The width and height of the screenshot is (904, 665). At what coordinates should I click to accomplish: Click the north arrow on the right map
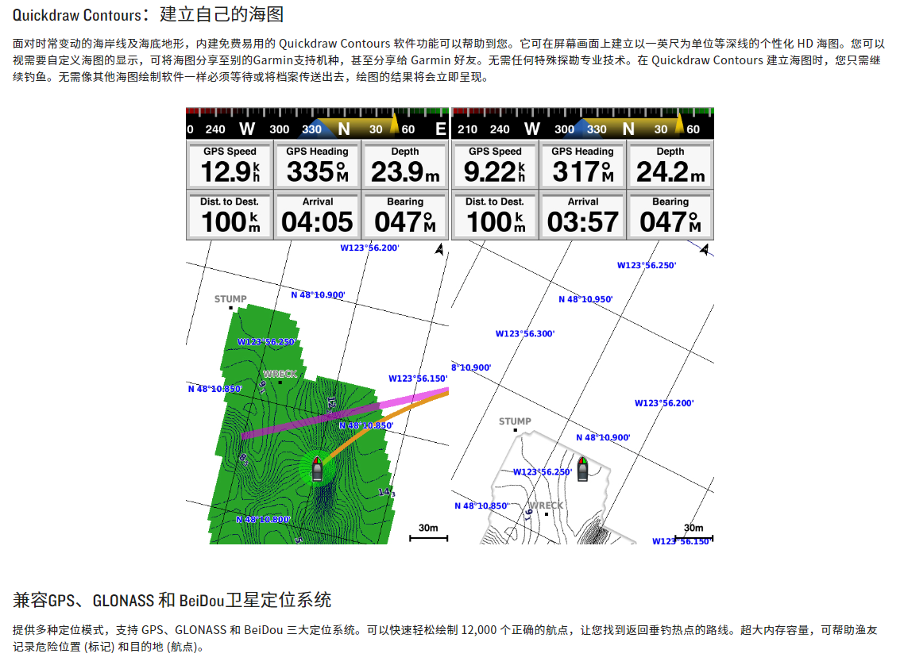point(704,249)
